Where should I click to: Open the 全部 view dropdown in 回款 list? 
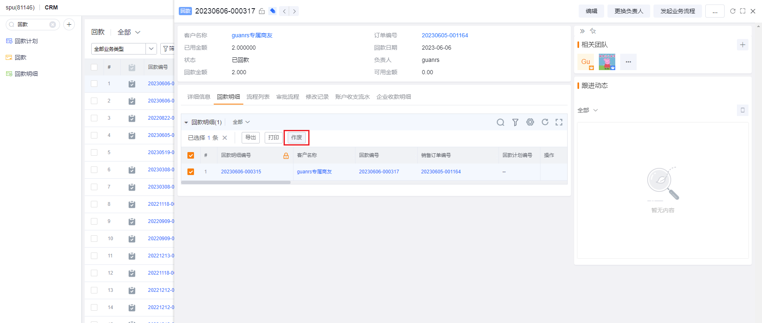coord(129,32)
